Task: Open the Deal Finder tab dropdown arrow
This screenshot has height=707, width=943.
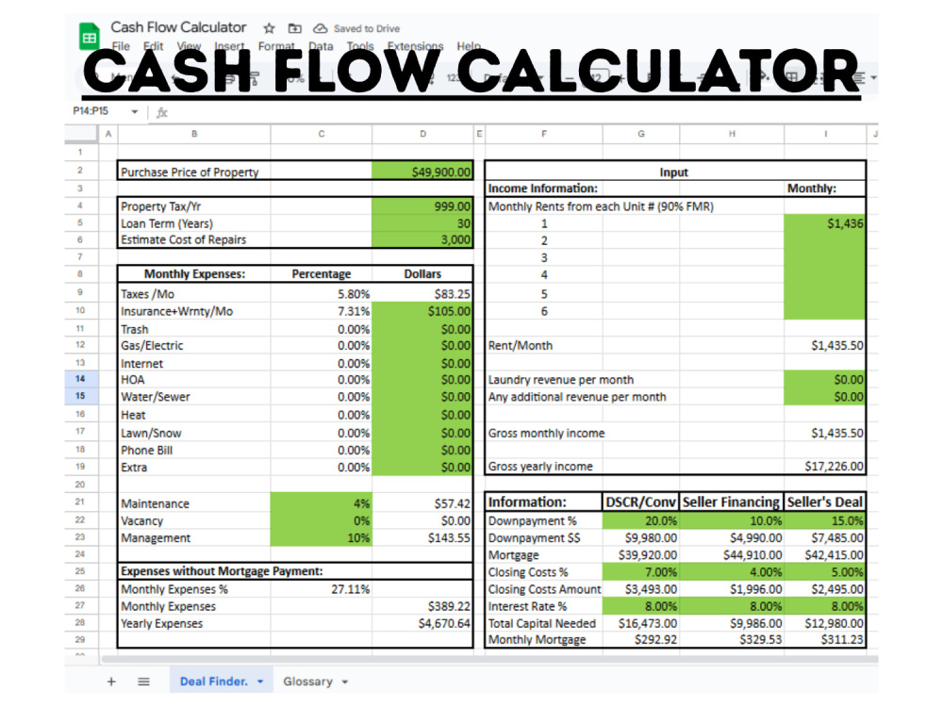Action: click(x=260, y=682)
